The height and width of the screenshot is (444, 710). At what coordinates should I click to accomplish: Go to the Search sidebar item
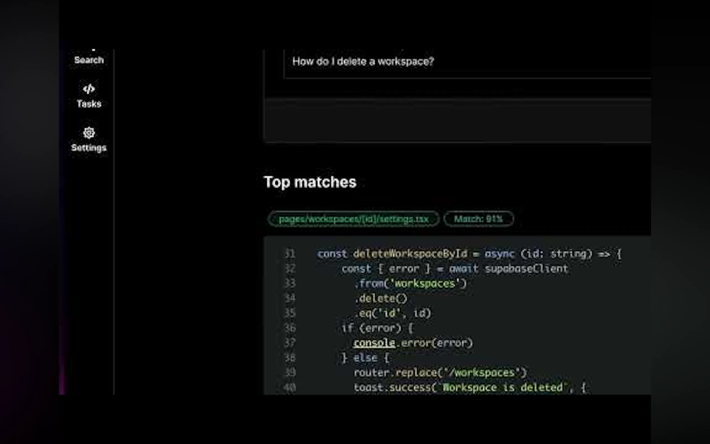(89, 60)
